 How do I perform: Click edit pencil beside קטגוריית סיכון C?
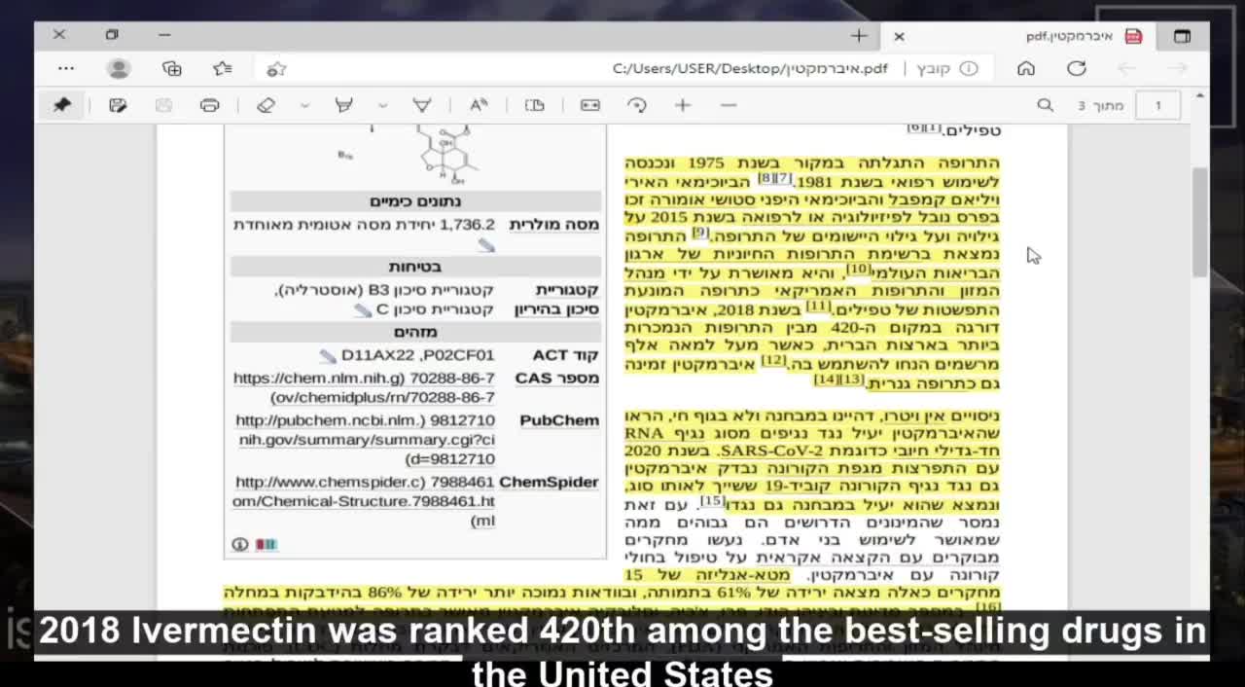(363, 310)
